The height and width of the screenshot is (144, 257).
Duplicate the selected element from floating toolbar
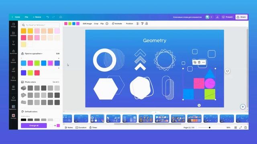click(x=195, y=62)
